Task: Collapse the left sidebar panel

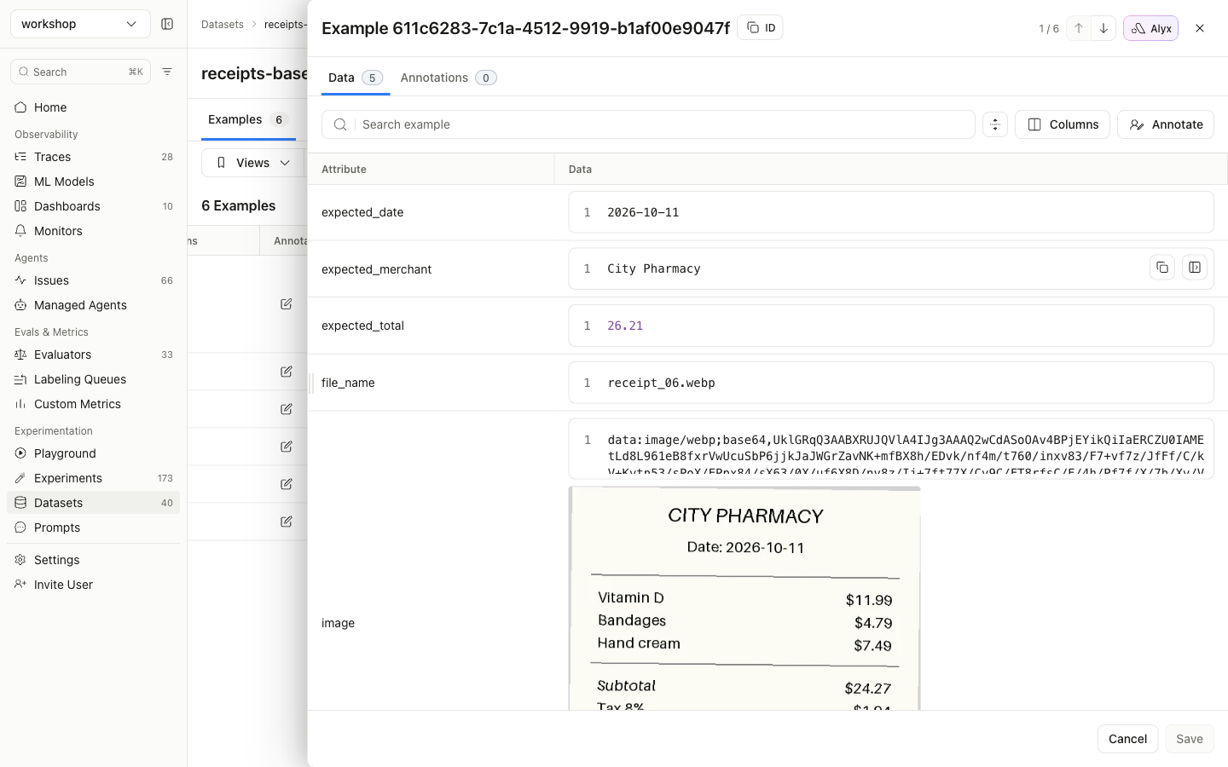Action: [167, 24]
